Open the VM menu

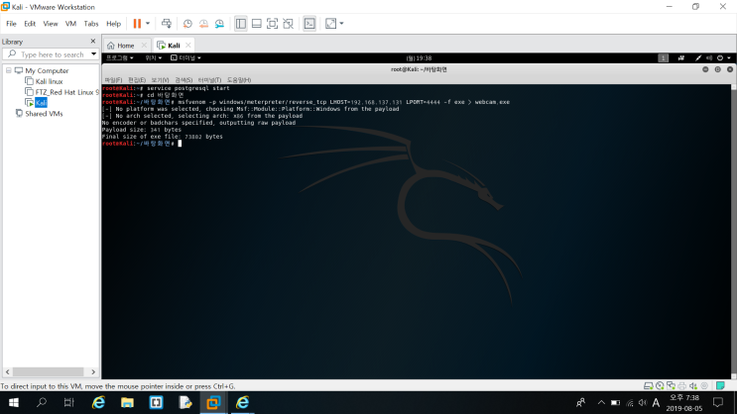(70, 24)
